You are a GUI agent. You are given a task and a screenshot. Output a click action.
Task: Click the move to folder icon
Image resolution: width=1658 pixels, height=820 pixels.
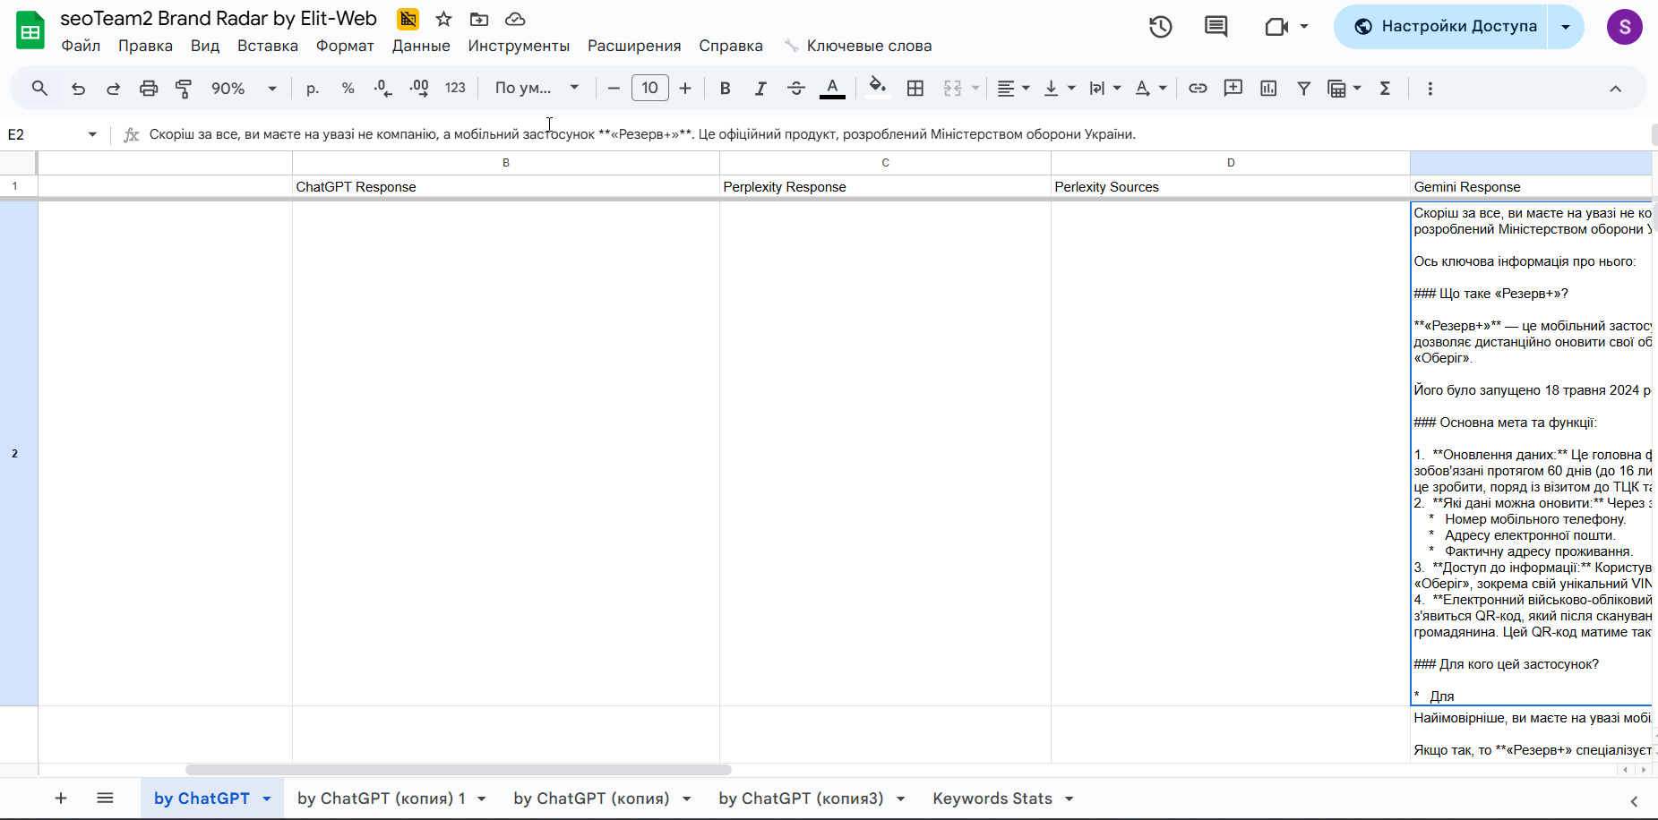[x=479, y=19]
